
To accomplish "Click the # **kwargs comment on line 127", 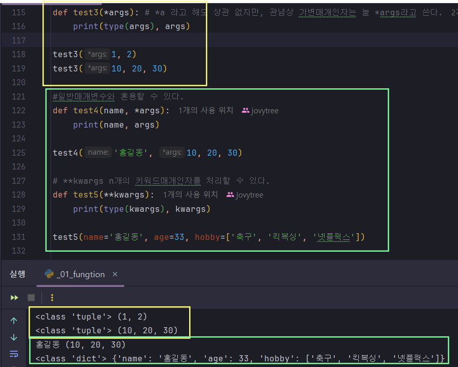I will point(161,181).
